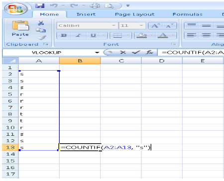The height and width of the screenshot is (181, 224).
Task: Click the Copy icon in Clipboard
Action: click(41, 30)
